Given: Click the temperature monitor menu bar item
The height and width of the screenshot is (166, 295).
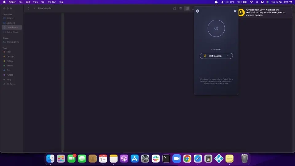Looking at the screenshot, I should coord(228,2).
